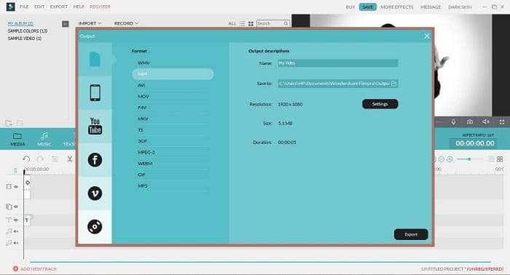Toggle visibility eye of the text track

coord(16,220)
